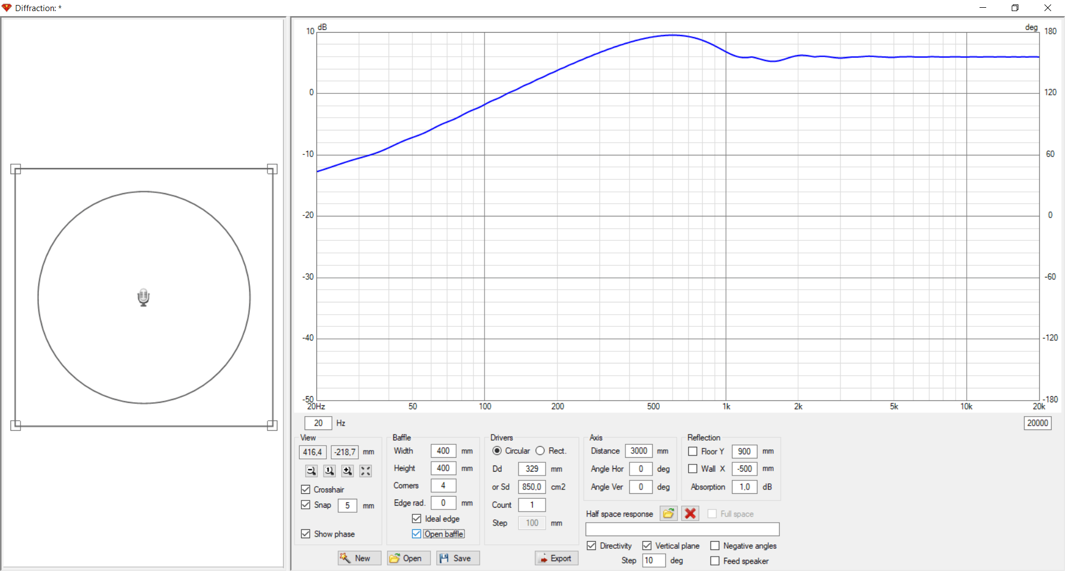
Task: Toggle Show phase option
Action: click(x=306, y=534)
